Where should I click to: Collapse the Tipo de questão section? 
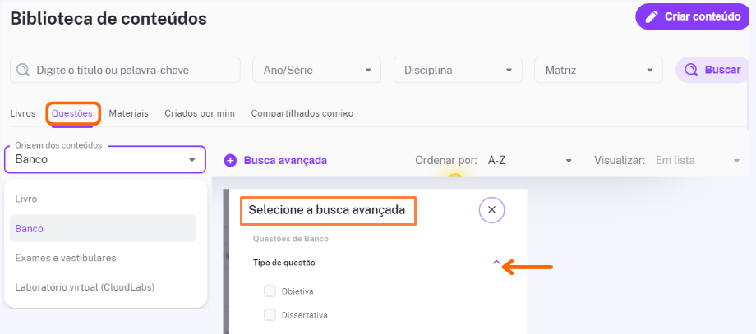click(496, 263)
